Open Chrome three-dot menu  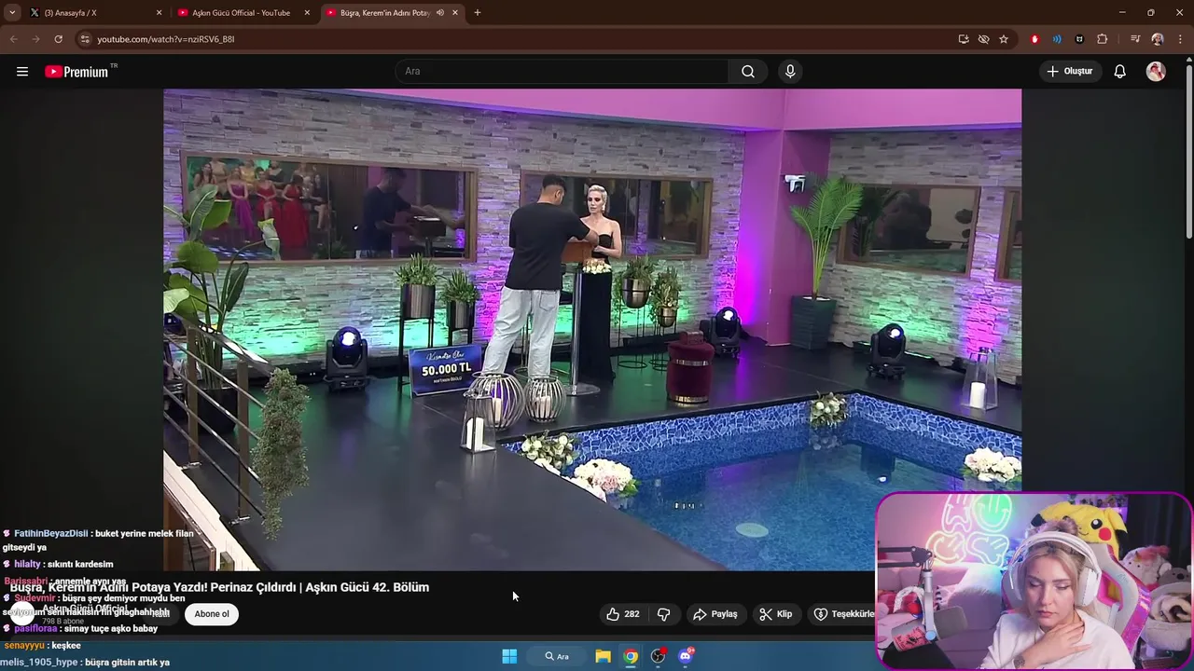(1180, 39)
